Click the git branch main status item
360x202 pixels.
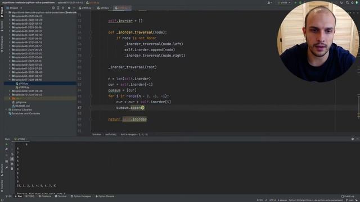coord(350,200)
